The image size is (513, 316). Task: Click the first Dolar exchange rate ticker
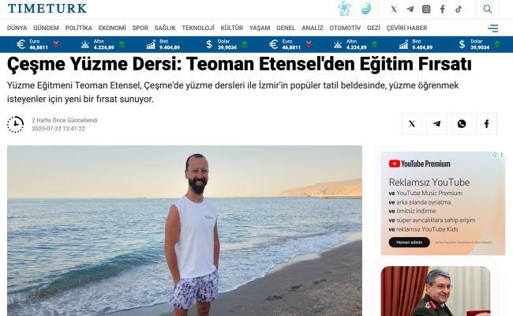227,44
